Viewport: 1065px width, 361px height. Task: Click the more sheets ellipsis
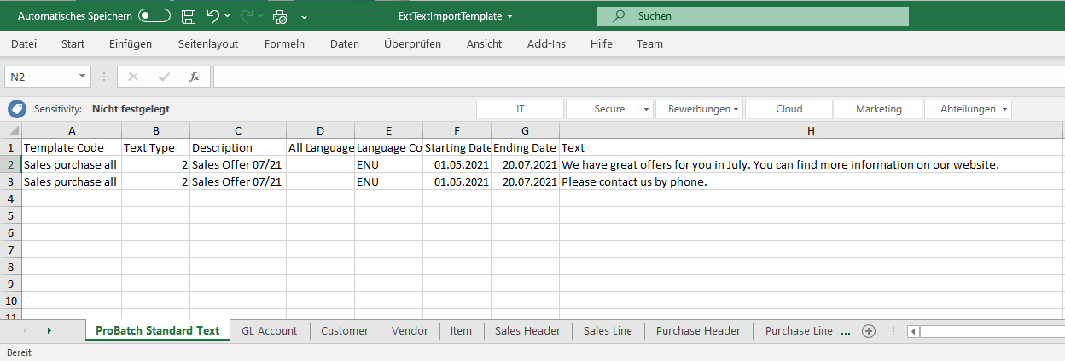coord(847,331)
